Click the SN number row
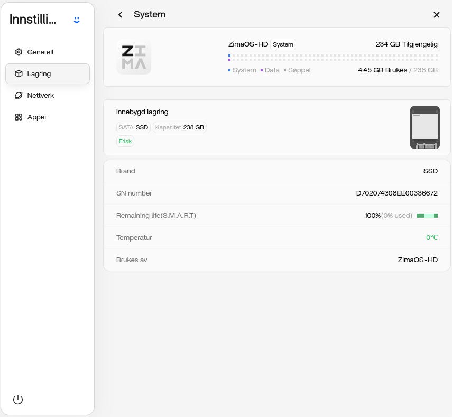Screen dimensions: 452x417 coord(276,193)
